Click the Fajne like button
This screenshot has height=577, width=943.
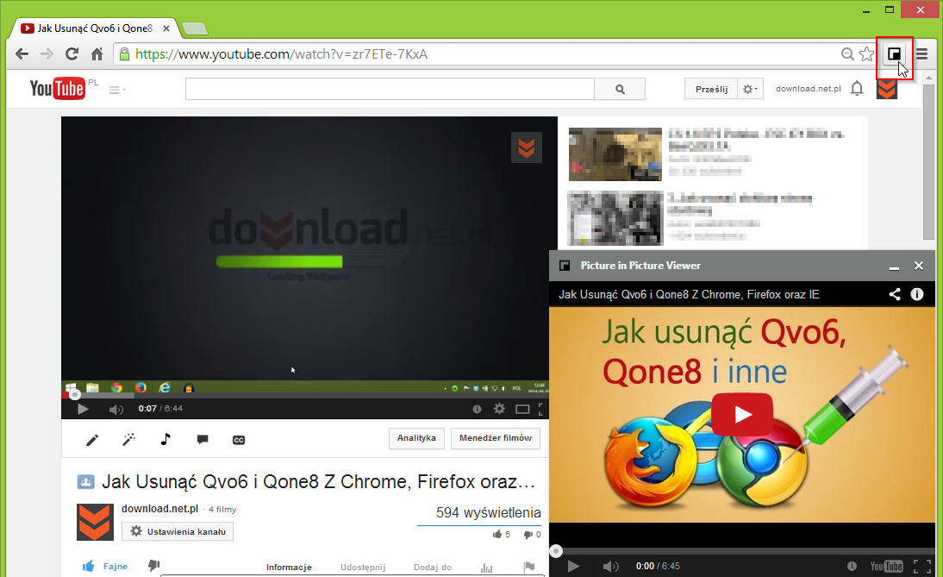click(x=105, y=566)
